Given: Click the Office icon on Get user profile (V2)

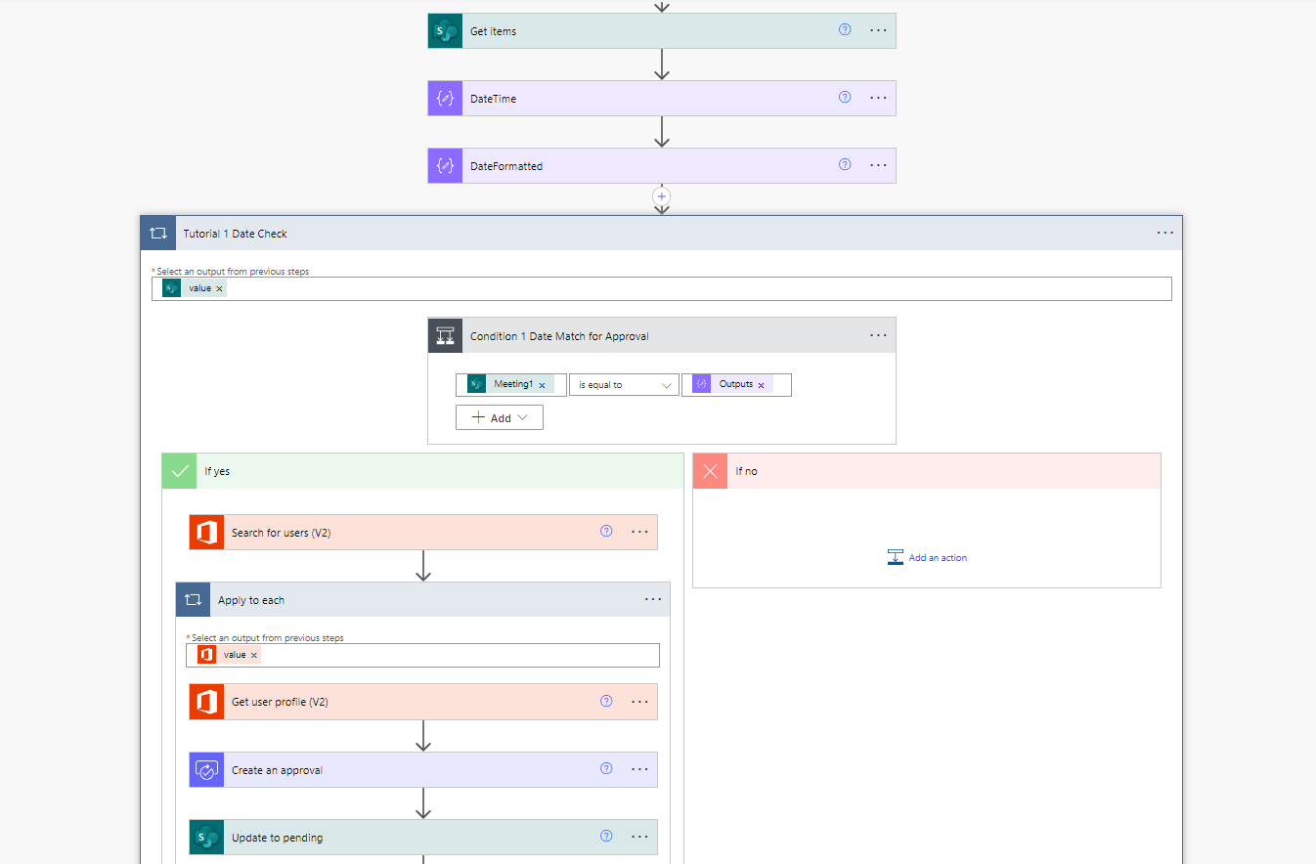Looking at the screenshot, I should [x=206, y=702].
